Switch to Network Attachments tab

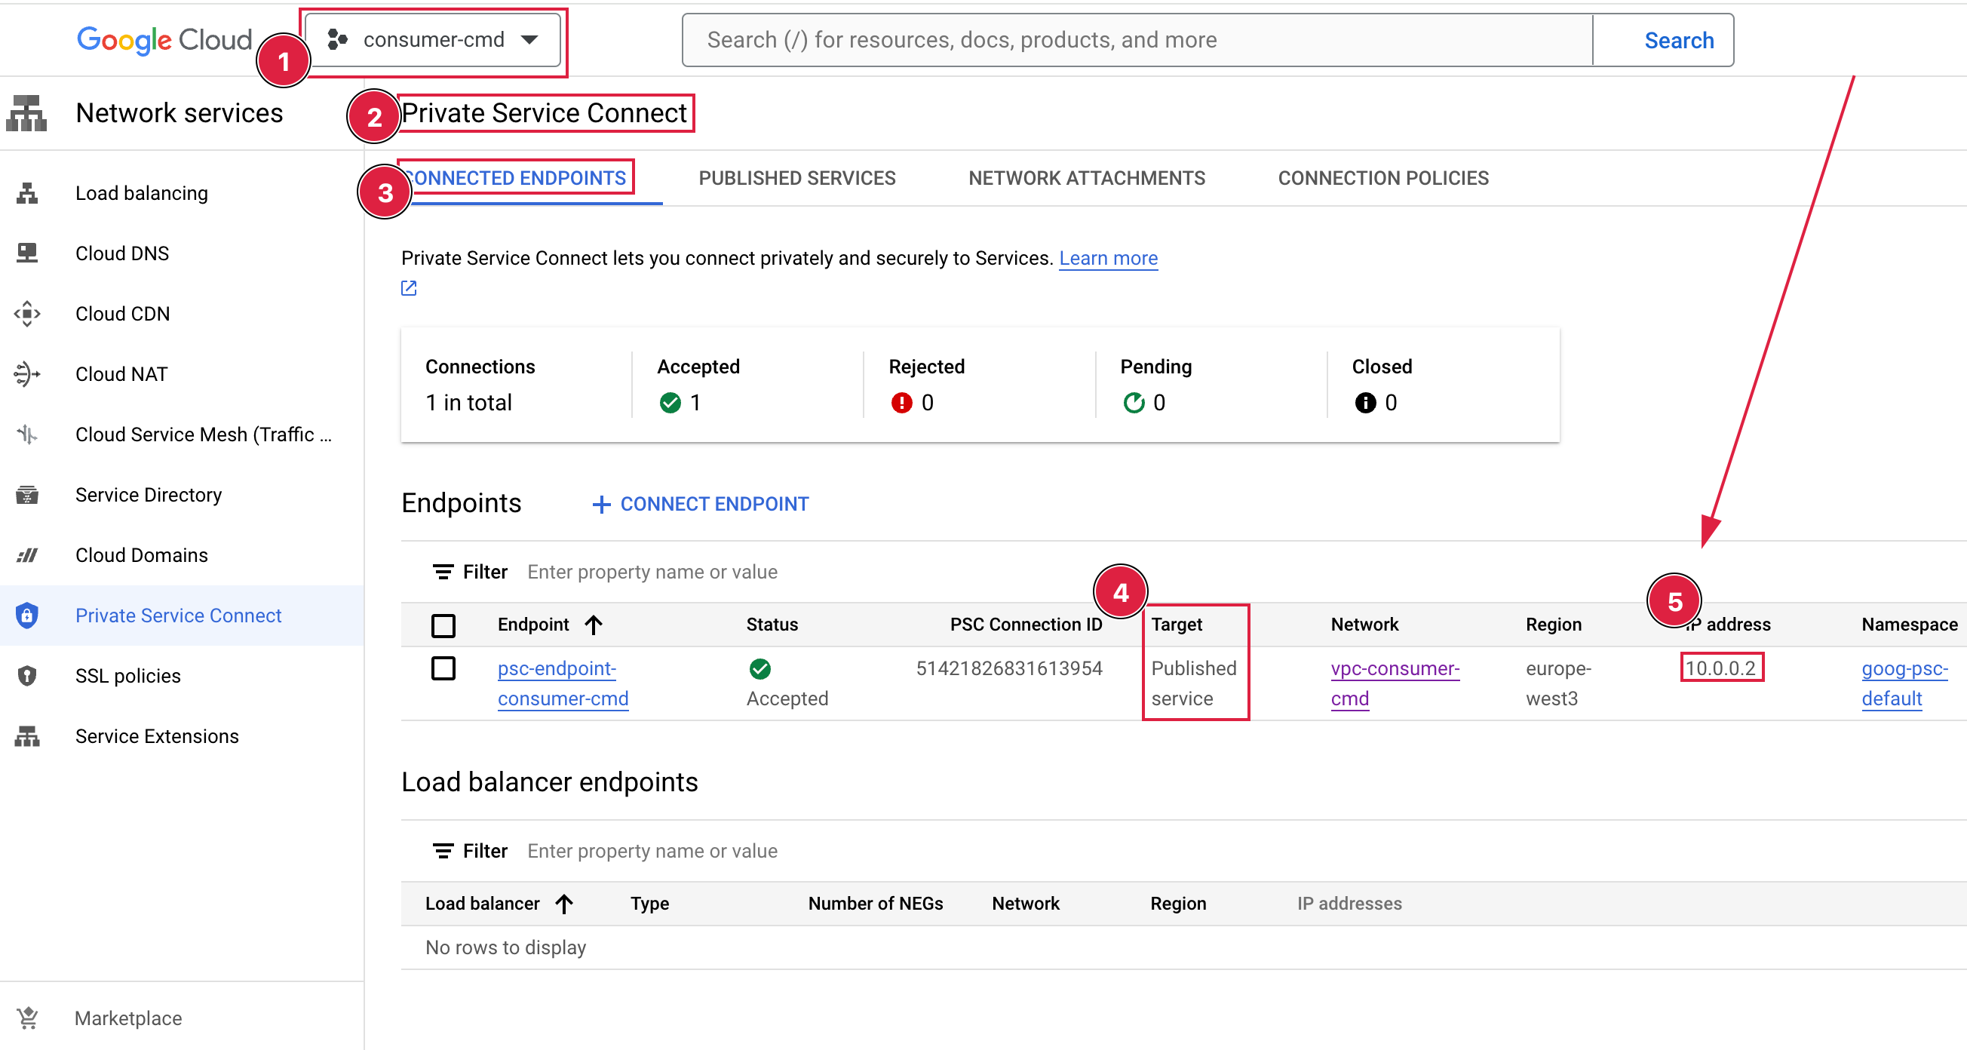1086,178
